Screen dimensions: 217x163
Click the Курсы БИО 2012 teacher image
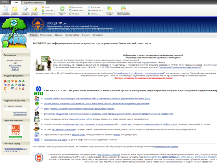44,63
